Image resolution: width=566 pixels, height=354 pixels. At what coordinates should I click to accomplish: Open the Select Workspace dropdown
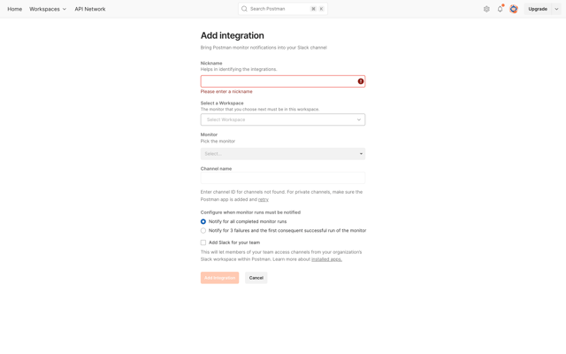click(283, 119)
